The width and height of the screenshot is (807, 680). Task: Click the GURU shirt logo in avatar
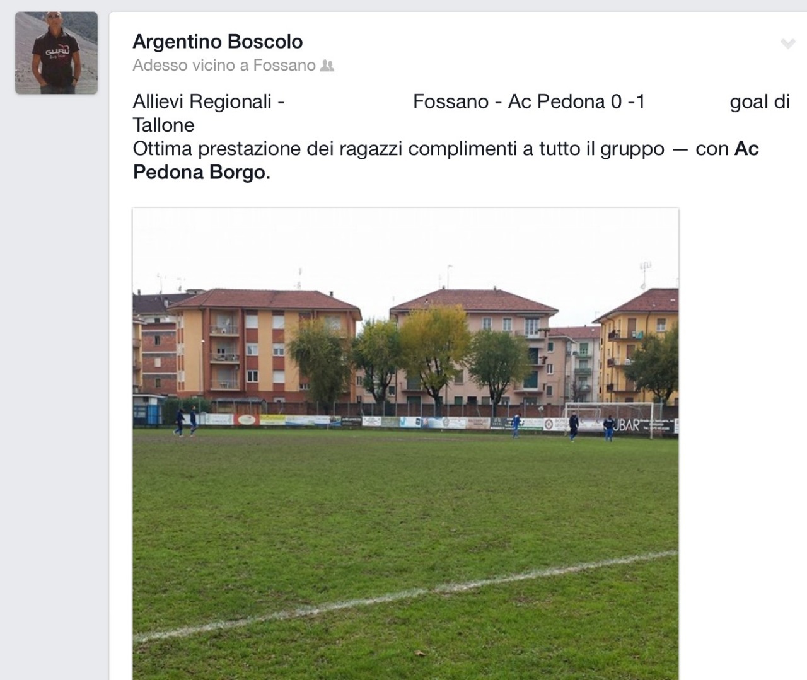pyautogui.click(x=47, y=55)
